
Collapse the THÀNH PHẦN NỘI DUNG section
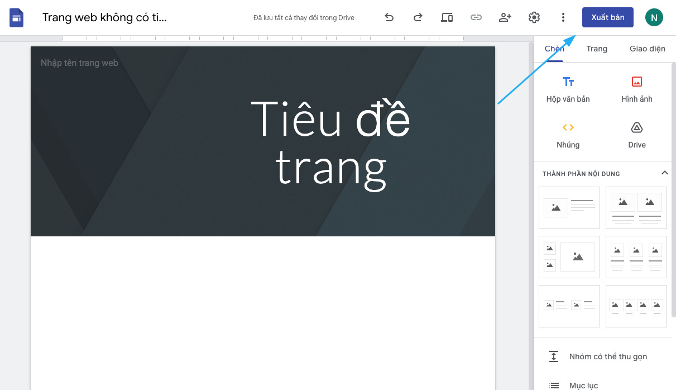tap(664, 173)
